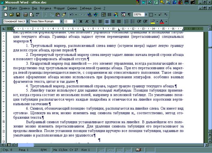Create a new blank document
This screenshot has width=212, height=153.
pyautogui.click(x=6, y=15)
